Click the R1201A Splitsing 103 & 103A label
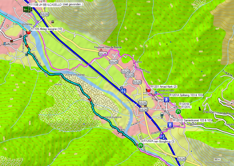Viewport: 234px width, 166px height. tap(186, 95)
